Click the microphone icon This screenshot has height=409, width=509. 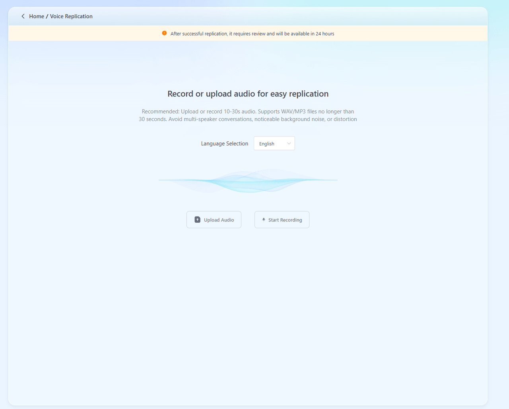tap(264, 220)
